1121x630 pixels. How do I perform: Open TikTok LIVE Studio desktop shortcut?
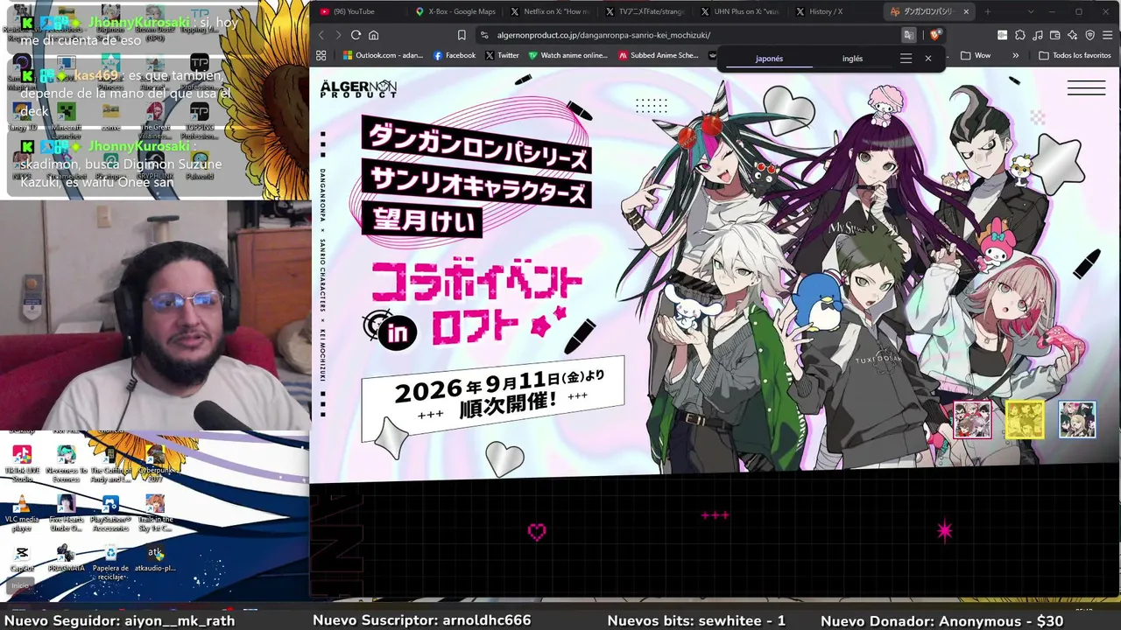click(x=22, y=465)
